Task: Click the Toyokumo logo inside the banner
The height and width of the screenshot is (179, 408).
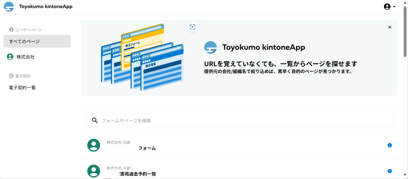Action: [210, 47]
